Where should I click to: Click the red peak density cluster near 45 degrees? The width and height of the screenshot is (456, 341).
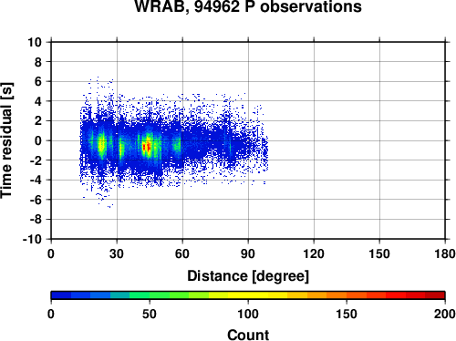tap(147, 147)
